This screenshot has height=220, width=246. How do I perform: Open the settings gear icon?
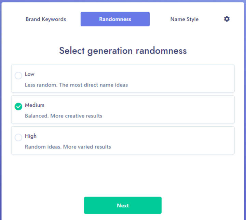coord(227,19)
